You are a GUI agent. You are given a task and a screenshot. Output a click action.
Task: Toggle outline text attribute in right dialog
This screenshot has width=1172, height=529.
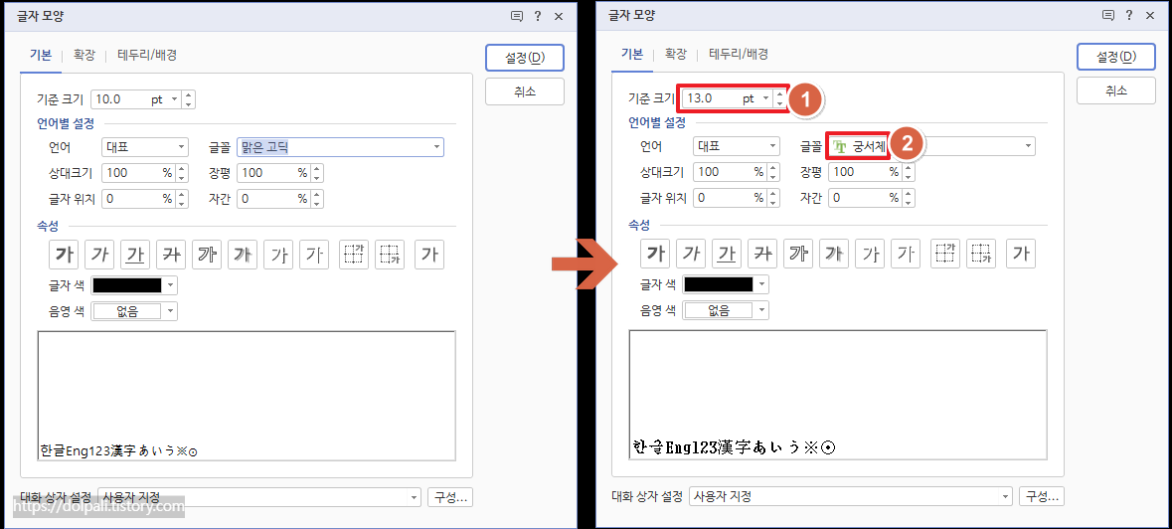click(x=797, y=254)
